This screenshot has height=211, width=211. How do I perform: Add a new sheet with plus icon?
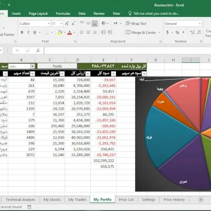201,200
